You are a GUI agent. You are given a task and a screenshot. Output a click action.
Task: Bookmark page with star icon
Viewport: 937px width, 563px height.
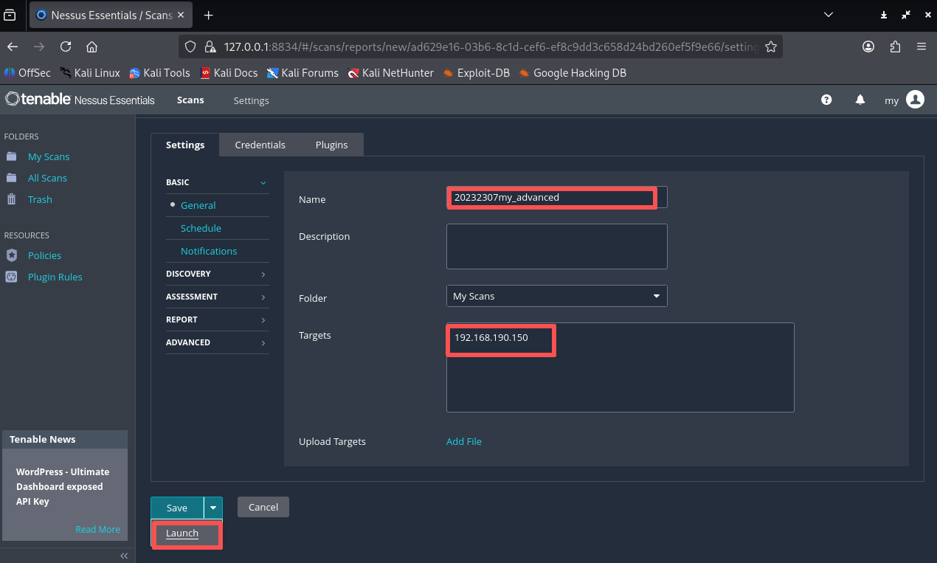click(x=771, y=46)
